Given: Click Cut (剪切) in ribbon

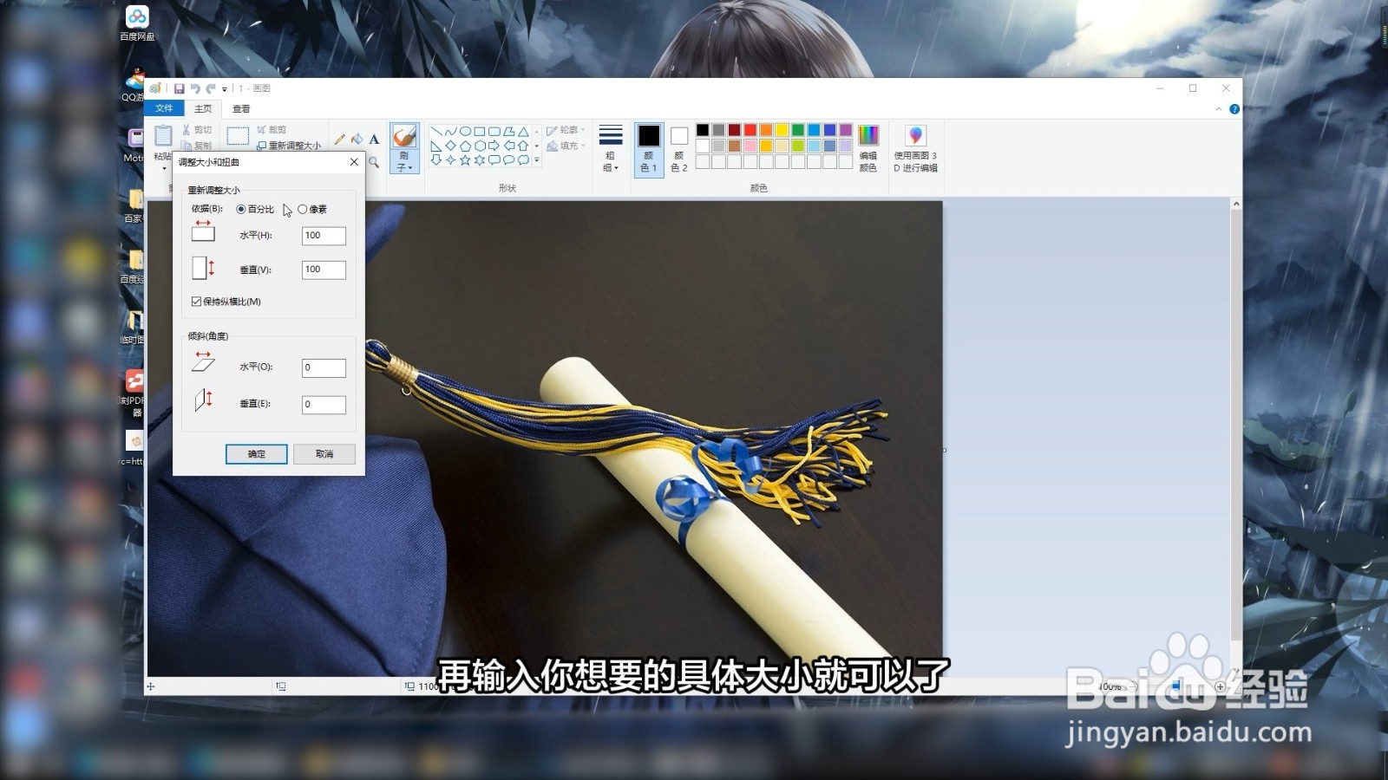Looking at the screenshot, I should click(197, 130).
